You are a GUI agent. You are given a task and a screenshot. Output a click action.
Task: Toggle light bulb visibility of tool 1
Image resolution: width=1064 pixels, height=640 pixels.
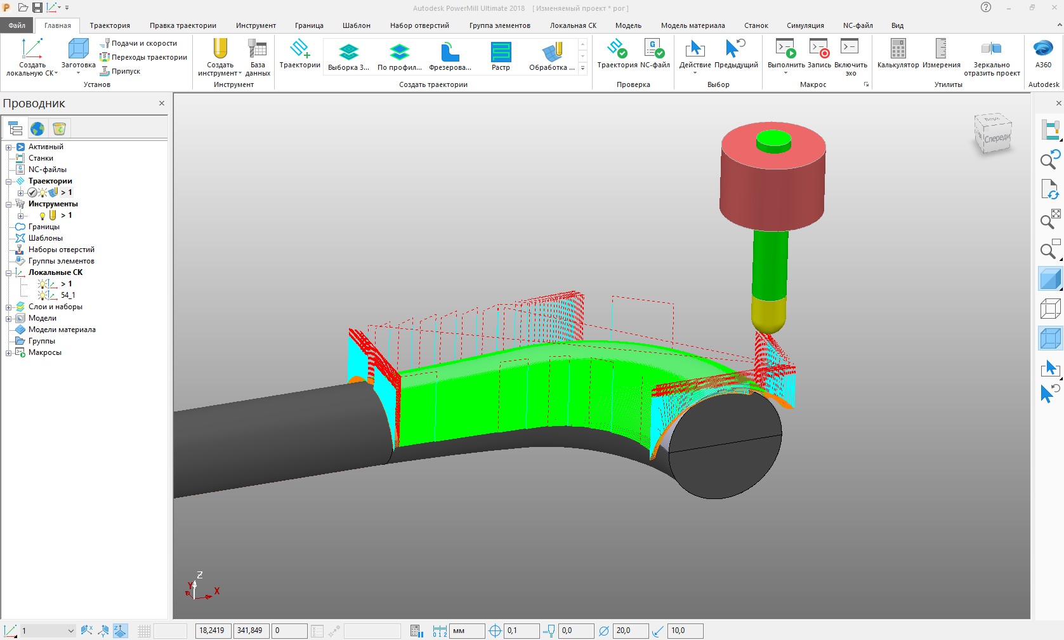click(42, 216)
